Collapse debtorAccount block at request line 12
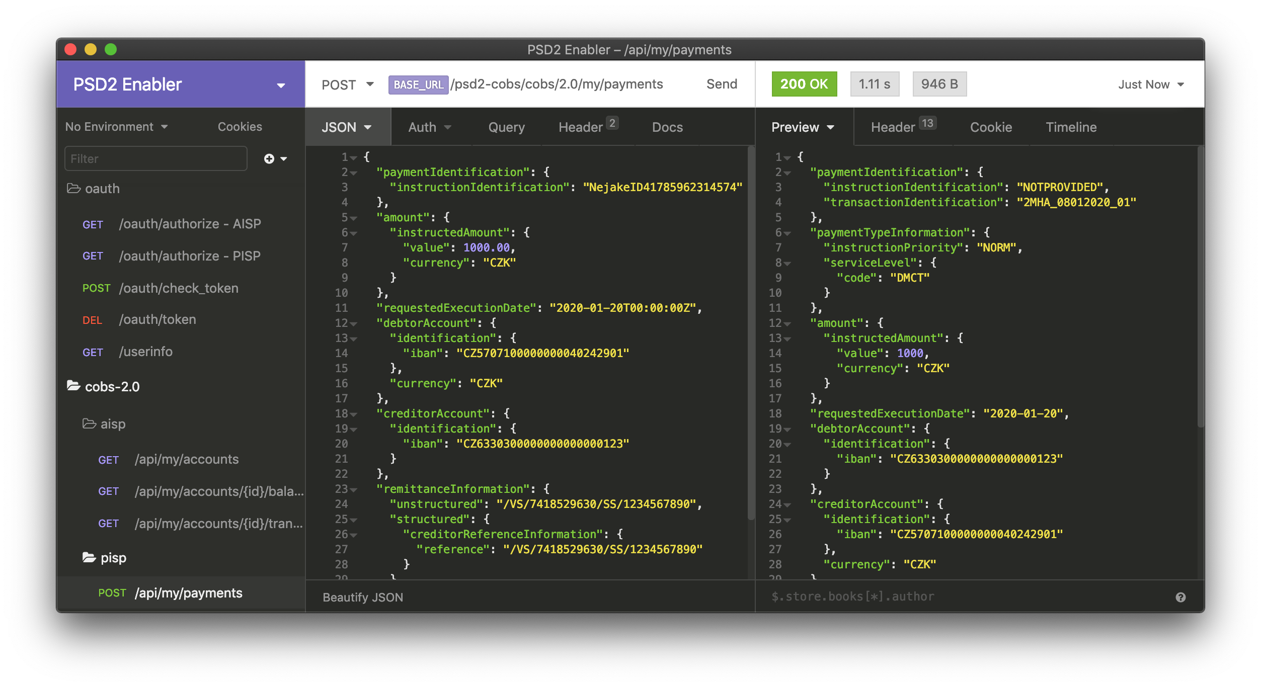This screenshot has height=687, width=1261. 354,324
